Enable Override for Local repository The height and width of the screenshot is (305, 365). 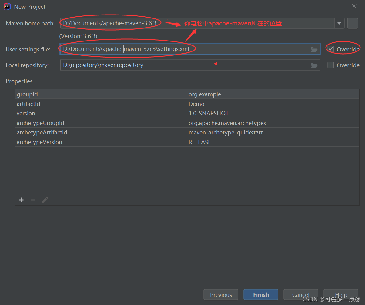[x=331, y=65]
